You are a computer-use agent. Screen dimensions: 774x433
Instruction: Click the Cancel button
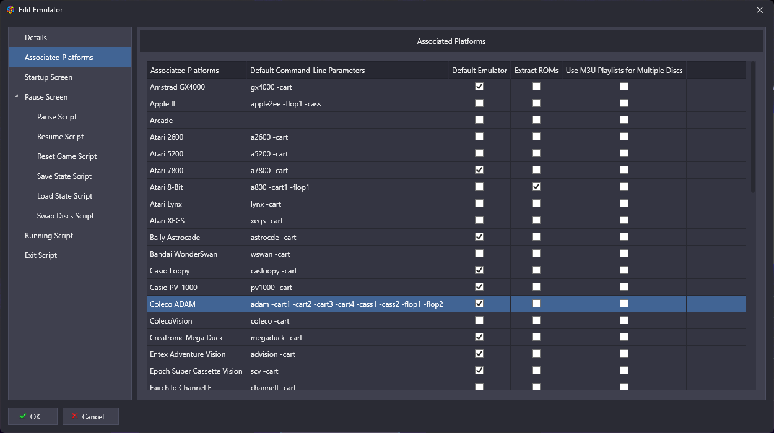pyautogui.click(x=90, y=416)
